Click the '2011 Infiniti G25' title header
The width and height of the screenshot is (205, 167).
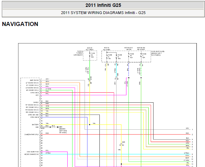(x=103, y=5)
